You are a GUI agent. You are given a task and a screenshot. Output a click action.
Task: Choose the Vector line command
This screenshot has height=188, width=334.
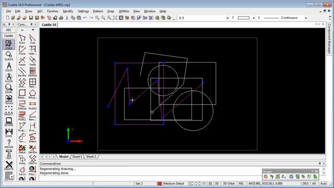click(22, 61)
